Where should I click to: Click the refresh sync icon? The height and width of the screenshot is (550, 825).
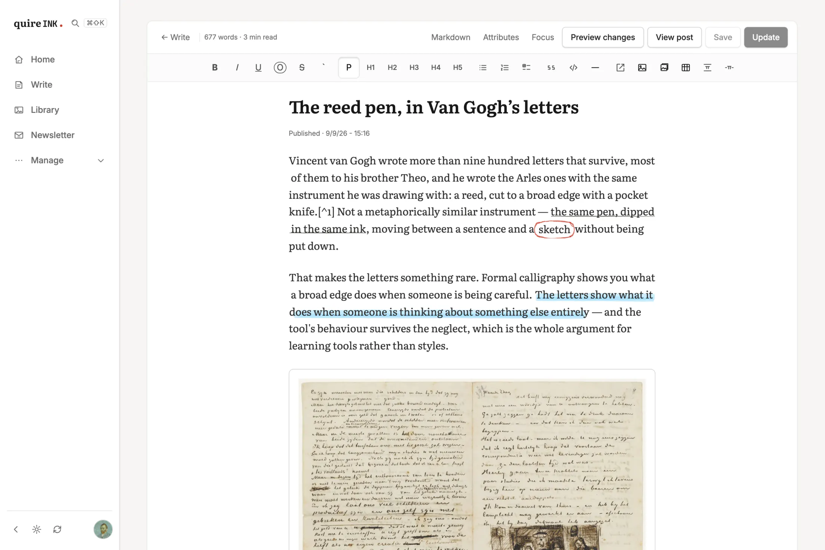pyautogui.click(x=57, y=529)
